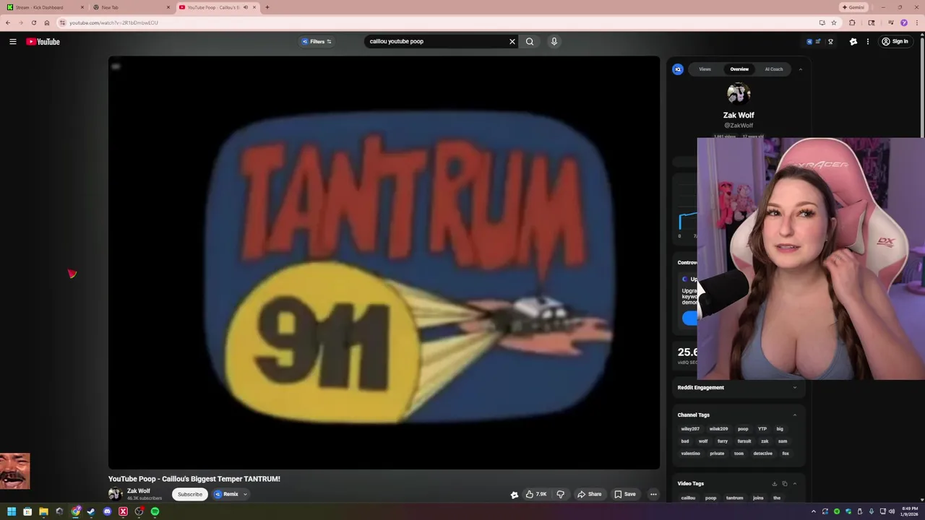Screen dimensions: 925x520
Task: Click the Remix button
Action: coord(226,495)
